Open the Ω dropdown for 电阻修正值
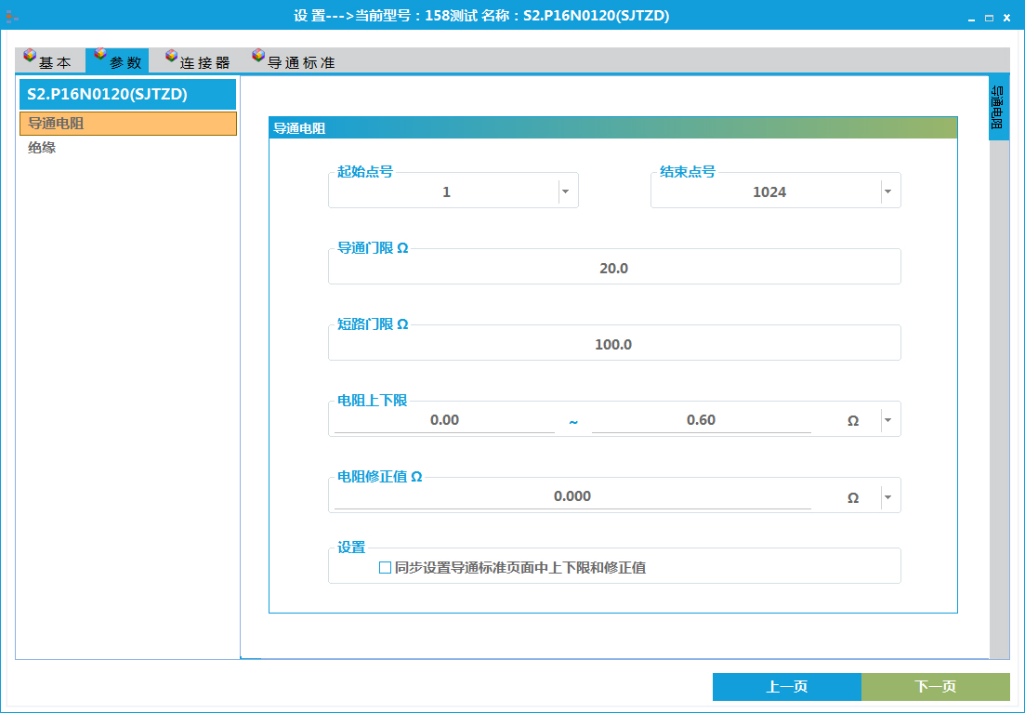Viewport: 1025px width, 713px height. point(887,495)
